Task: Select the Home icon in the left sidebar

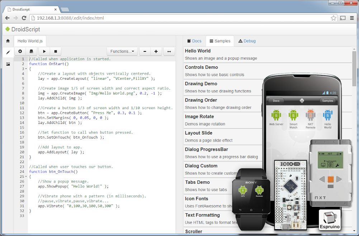Action: (x=8, y=41)
